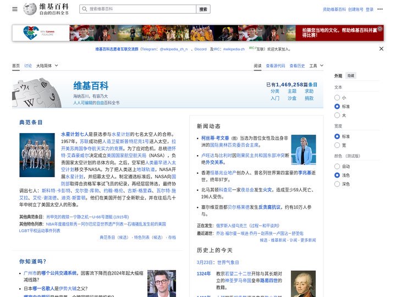Click the search magnifier icon
Viewport: 396px width, 297px height.
click(85, 9)
